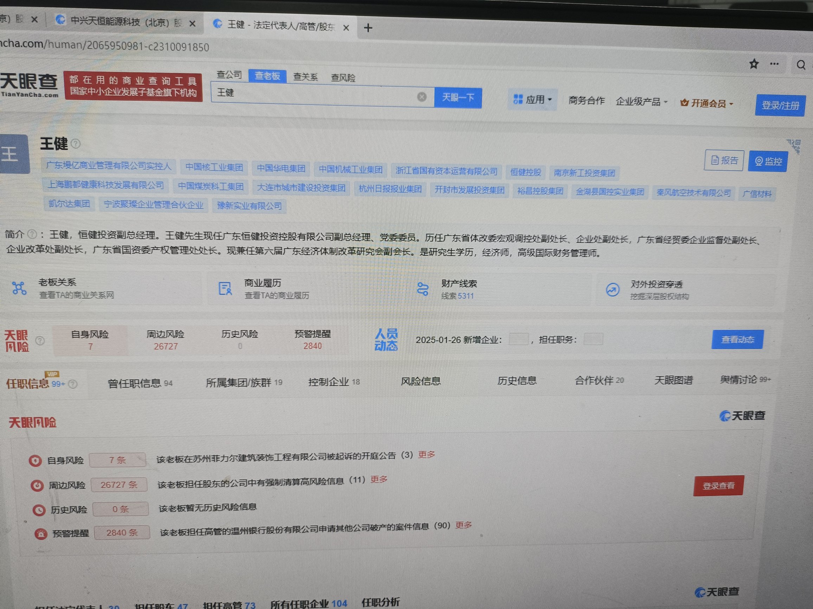
Task: Close the 王健 browser tab
Action: [x=346, y=27]
